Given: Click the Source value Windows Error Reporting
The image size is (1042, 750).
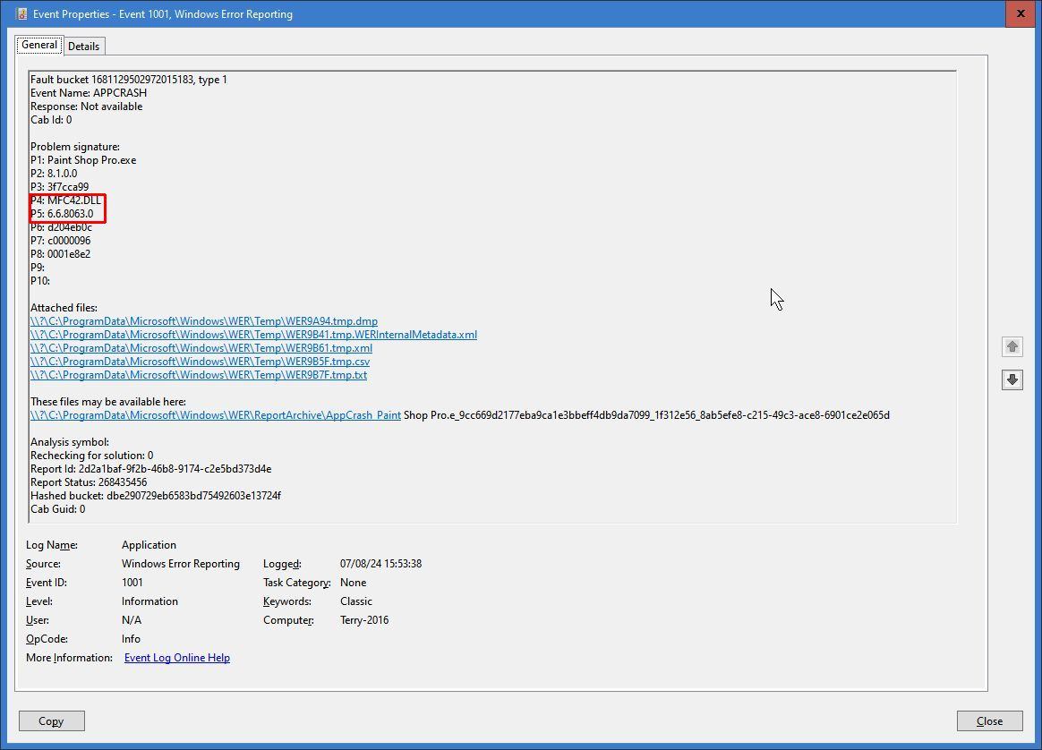Looking at the screenshot, I should click(181, 563).
